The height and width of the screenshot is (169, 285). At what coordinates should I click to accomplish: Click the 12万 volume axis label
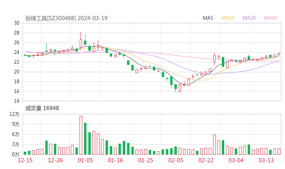[x=14, y=114]
